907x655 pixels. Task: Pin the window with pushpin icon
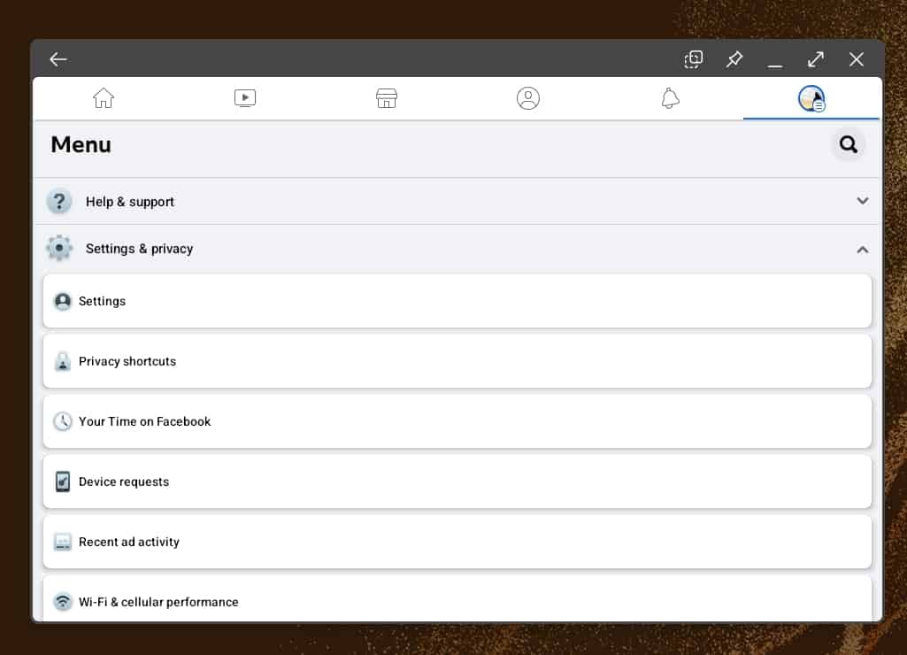click(x=734, y=59)
